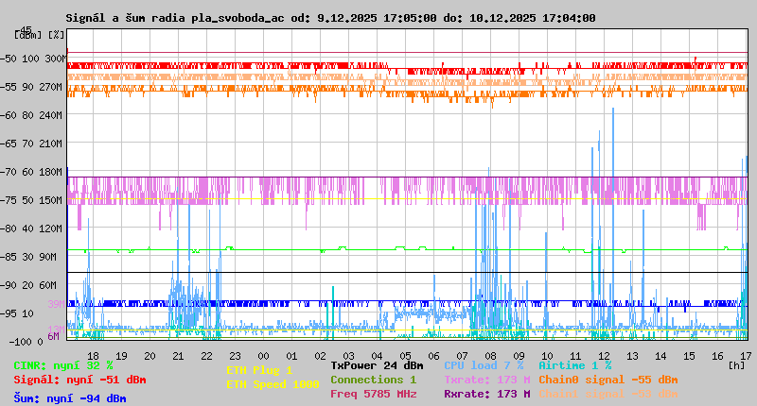Image resolution: width=757 pixels, height=406 pixels.
Task: Click the Rxrate 173 M legend label
Action: (x=486, y=394)
